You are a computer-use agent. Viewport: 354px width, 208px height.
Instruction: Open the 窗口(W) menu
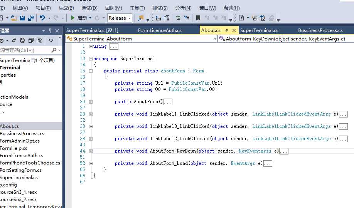208,8
